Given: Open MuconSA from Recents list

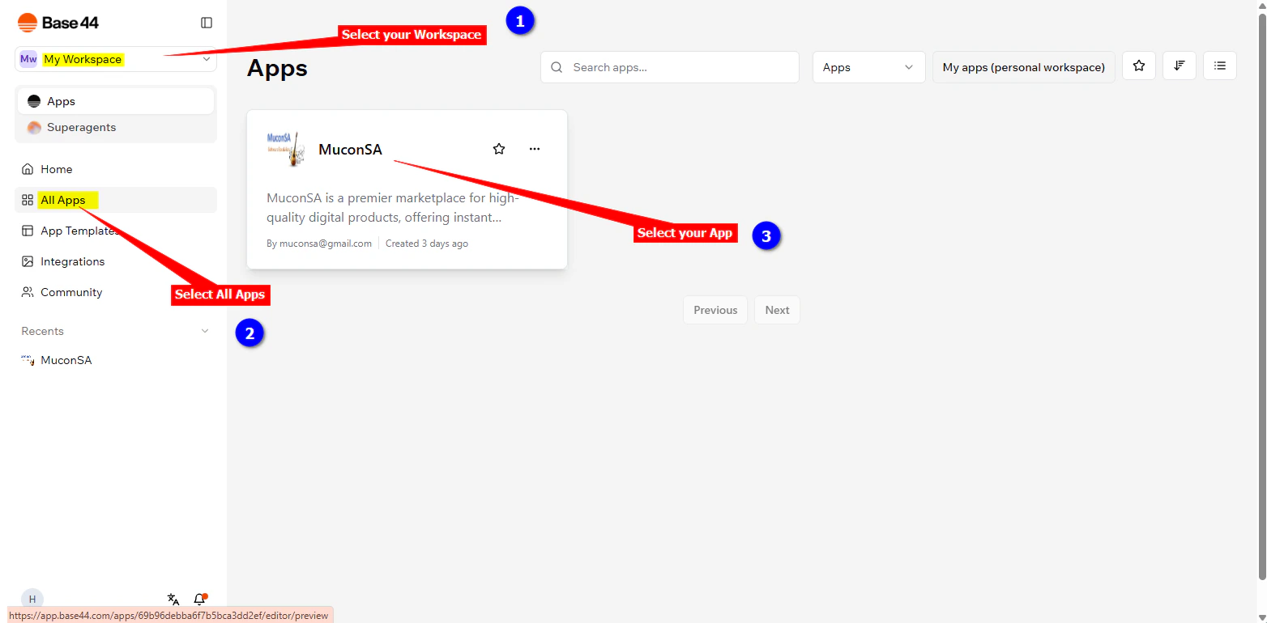Looking at the screenshot, I should (116, 360).
